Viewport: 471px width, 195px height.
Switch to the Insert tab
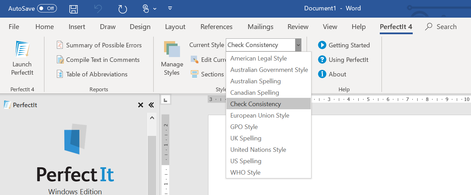pos(77,27)
